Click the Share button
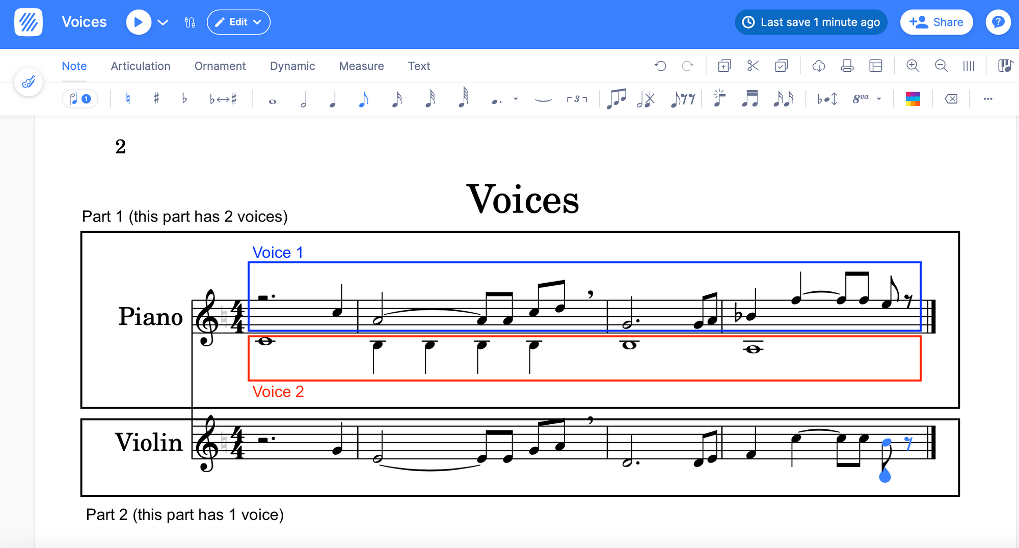Screen dimensions: 1019x548 pos(936,22)
